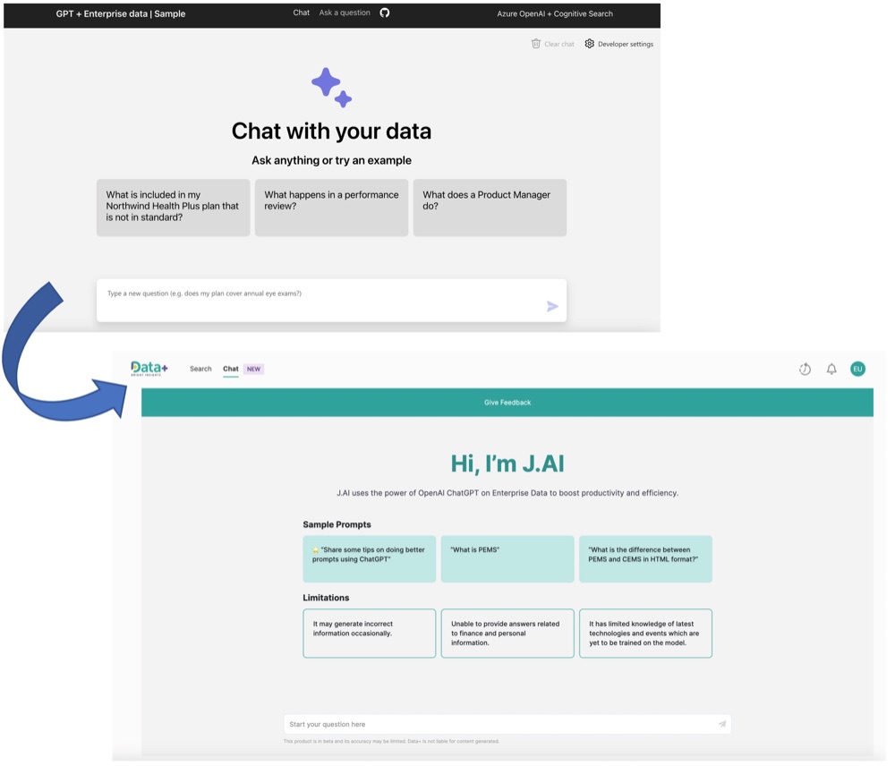Click the J.AI description sentence
This screenshot has width=895, height=774.
click(507, 493)
